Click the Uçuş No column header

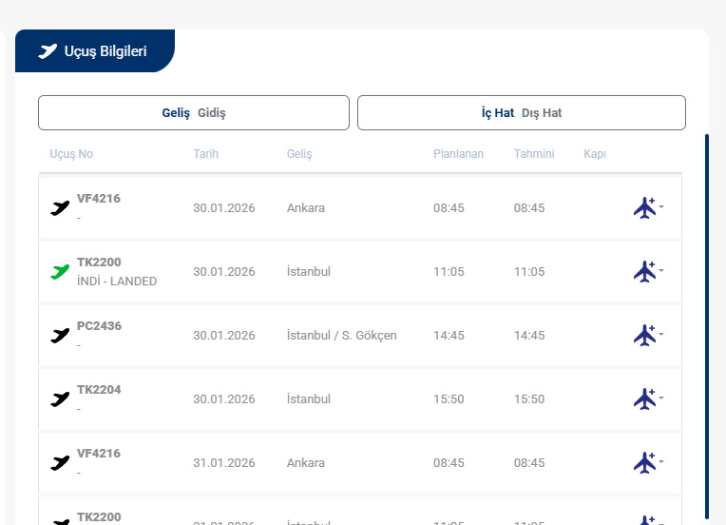71,154
